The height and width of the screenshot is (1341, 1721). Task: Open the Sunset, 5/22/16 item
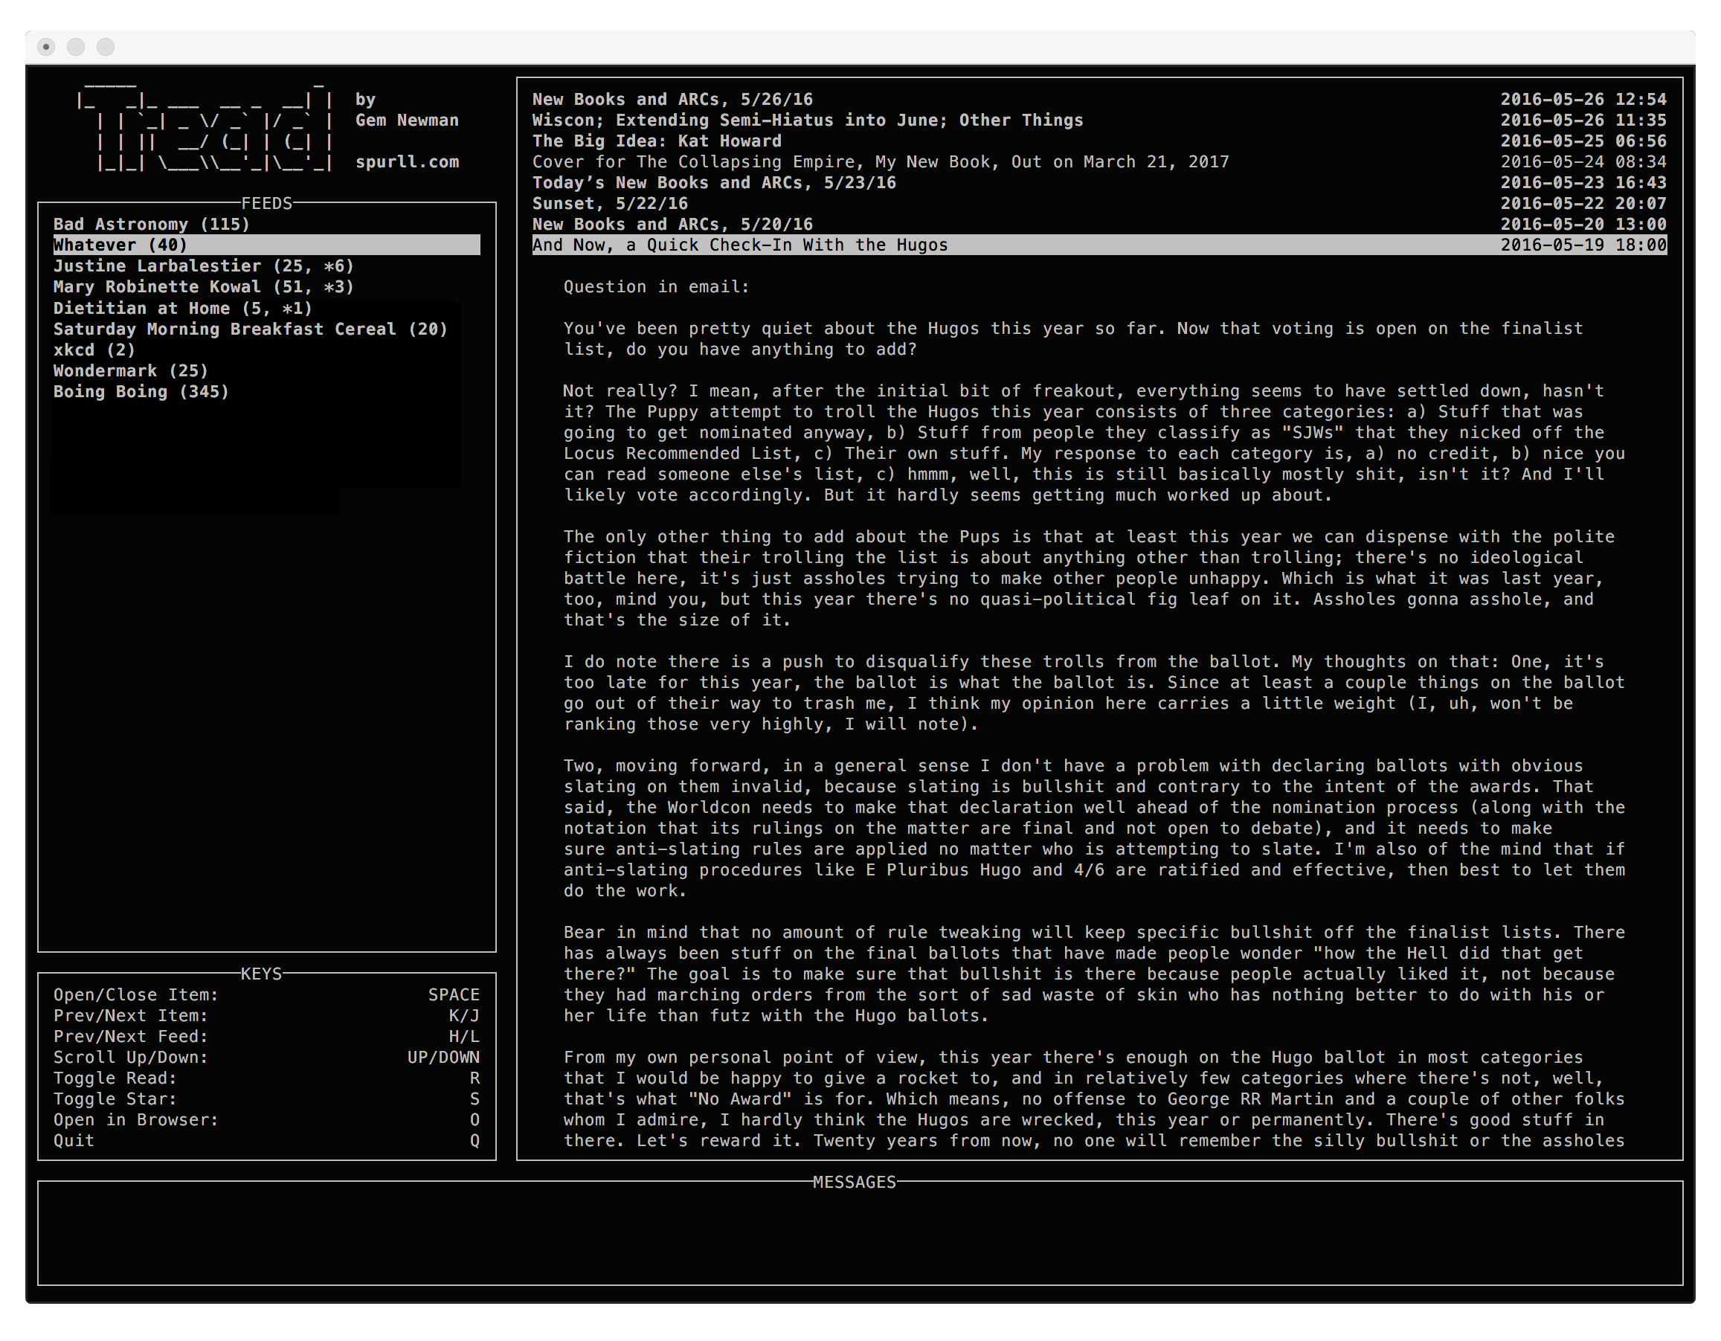1099,203
